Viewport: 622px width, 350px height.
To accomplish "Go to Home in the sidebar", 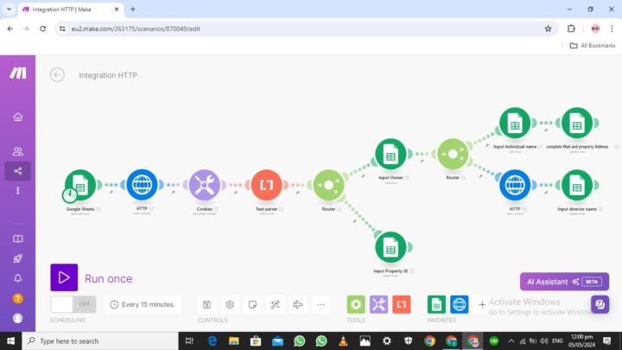I will 18,117.
